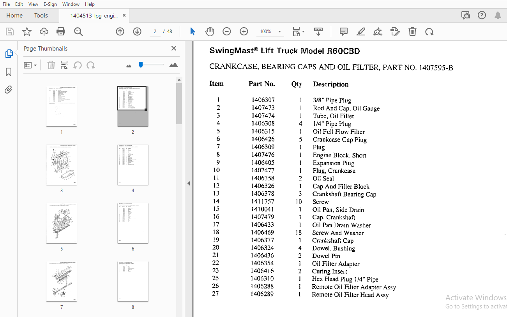Screen dimensions: 507x317
Task: Print the document using printer icon
Action: (x=61, y=32)
